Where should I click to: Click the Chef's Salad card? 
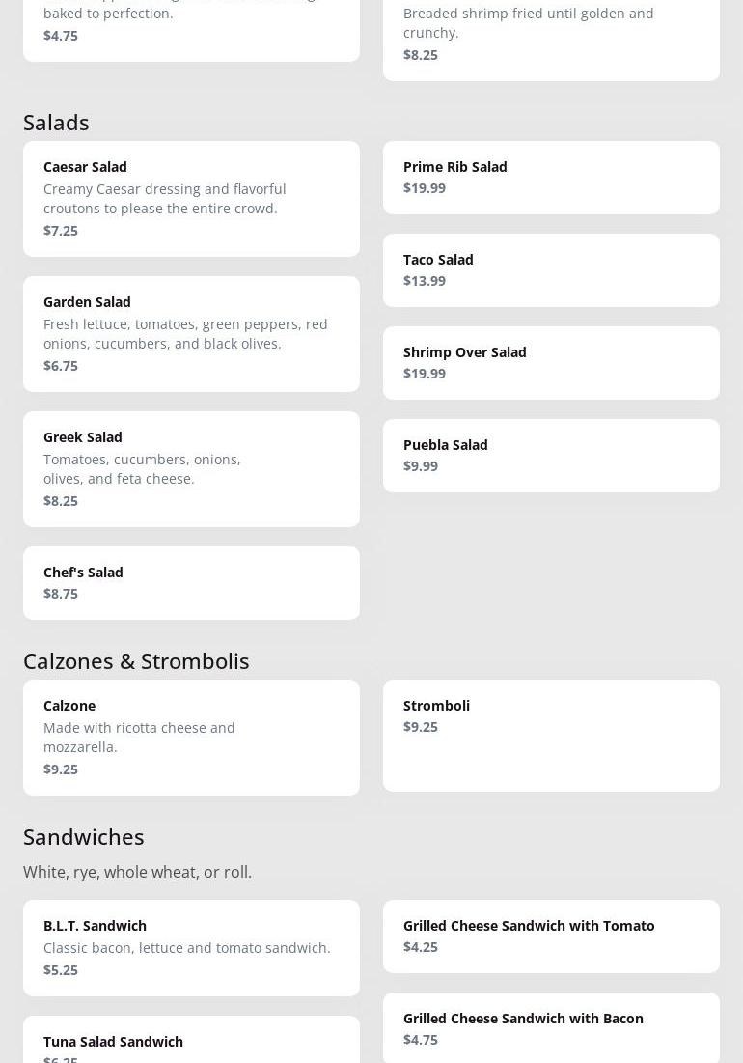191,582
